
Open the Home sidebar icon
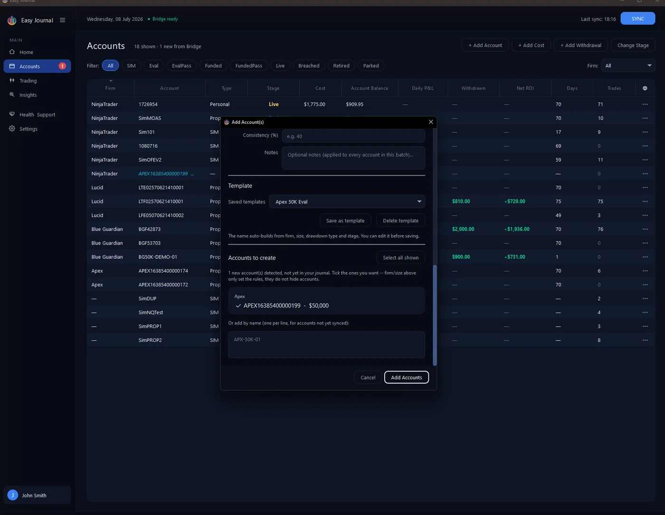tap(12, 52)
